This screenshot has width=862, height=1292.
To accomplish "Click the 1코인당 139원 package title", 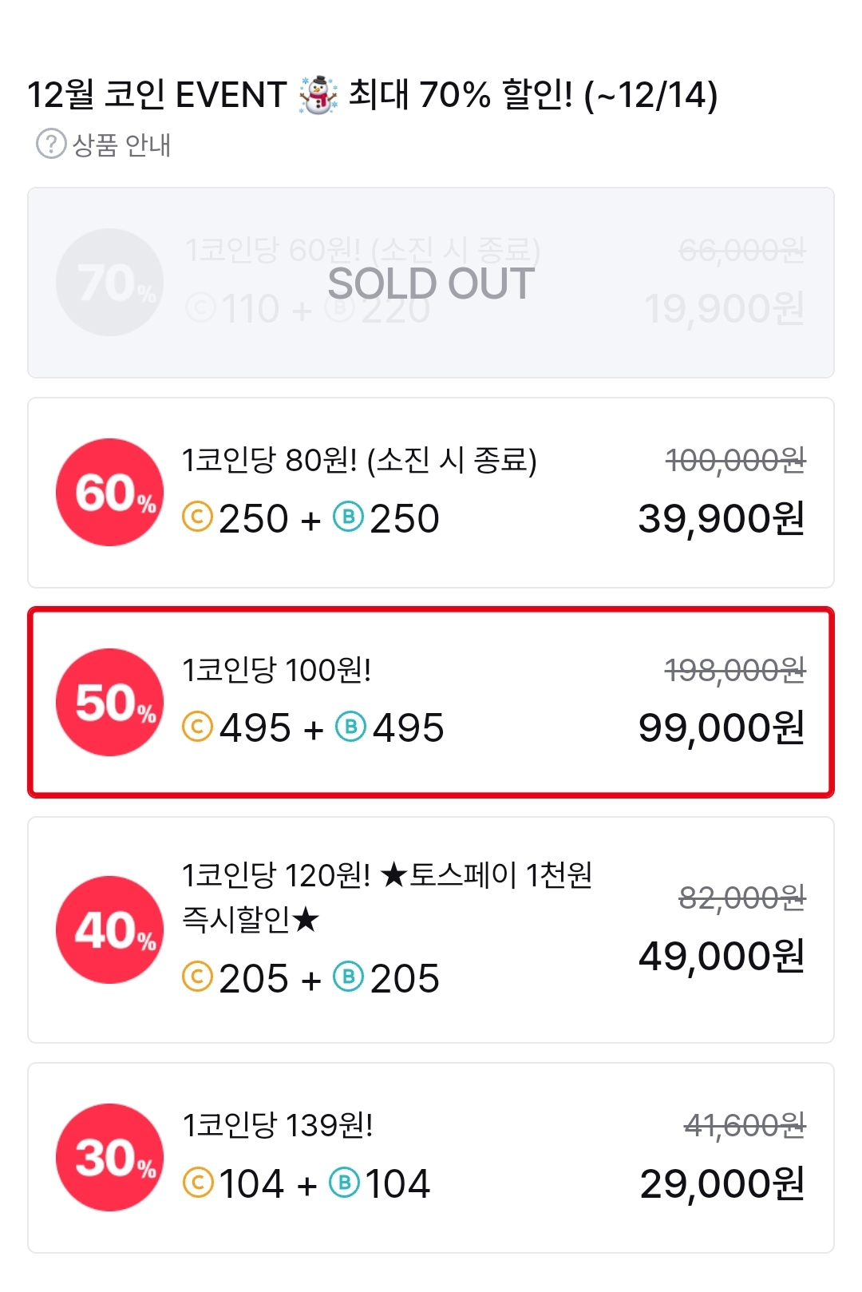I will point(278,1125).
